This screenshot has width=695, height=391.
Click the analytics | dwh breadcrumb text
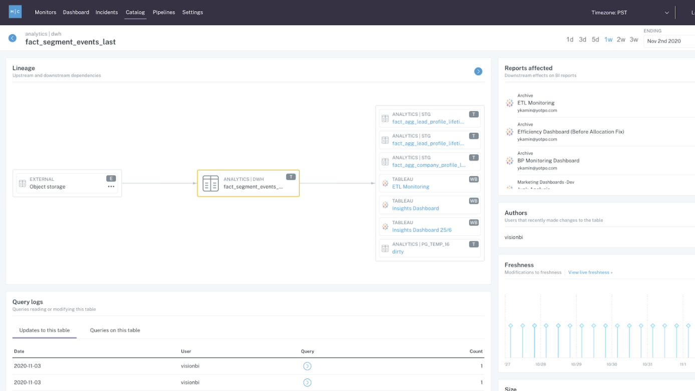tap(43, 34)
